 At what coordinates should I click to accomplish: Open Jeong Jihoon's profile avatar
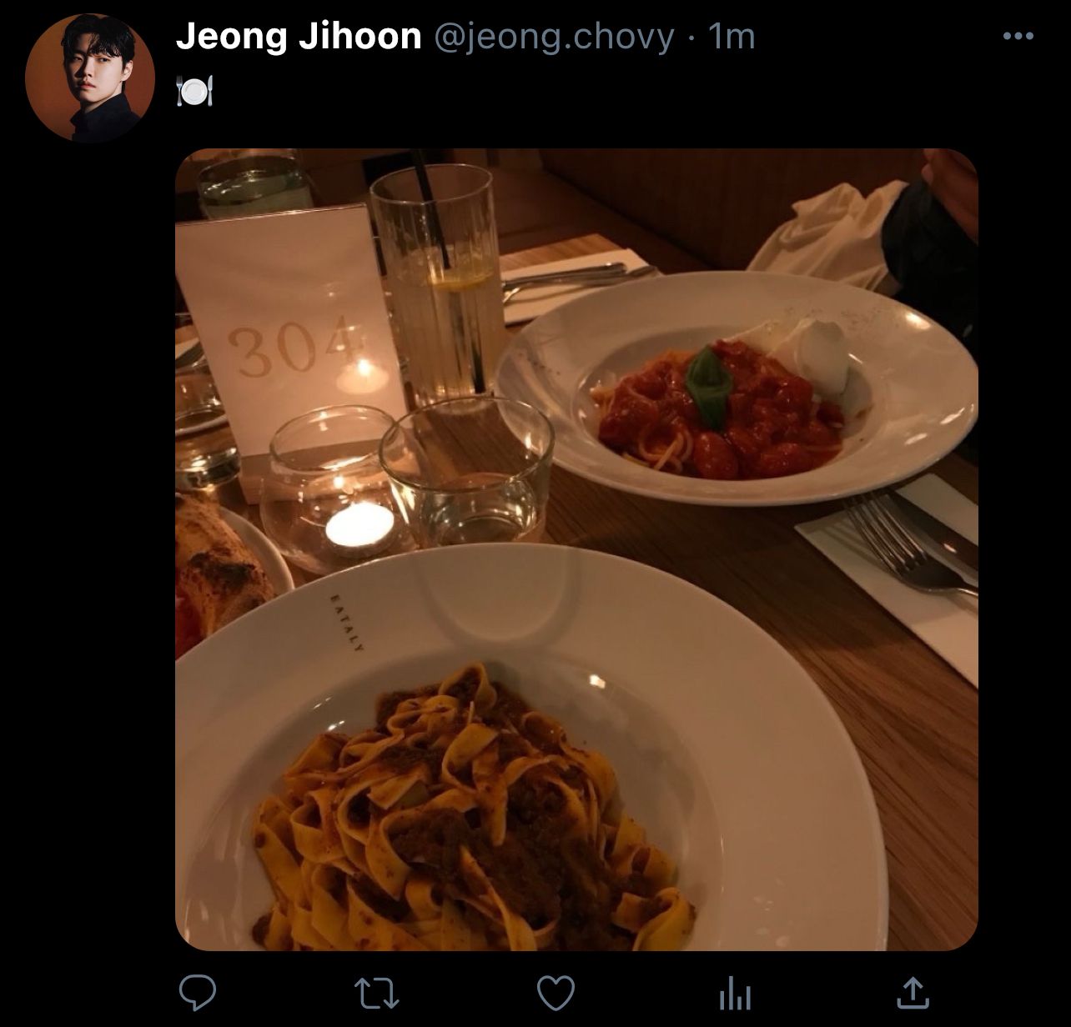click(x=90, y=78)
